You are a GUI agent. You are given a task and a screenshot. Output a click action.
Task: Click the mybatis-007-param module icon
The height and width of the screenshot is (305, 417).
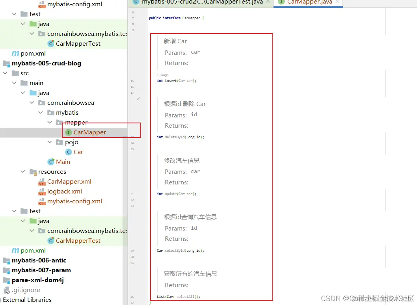click(x=6, y=270)
